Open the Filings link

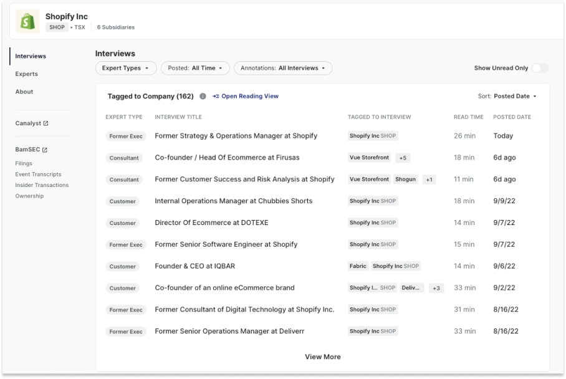24,163
